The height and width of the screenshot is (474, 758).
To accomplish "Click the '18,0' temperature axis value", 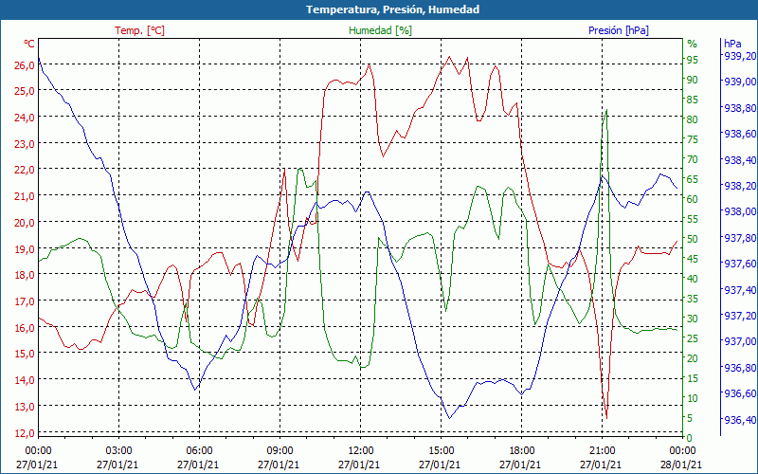I will pyautogui.click(x=25, y=275).
